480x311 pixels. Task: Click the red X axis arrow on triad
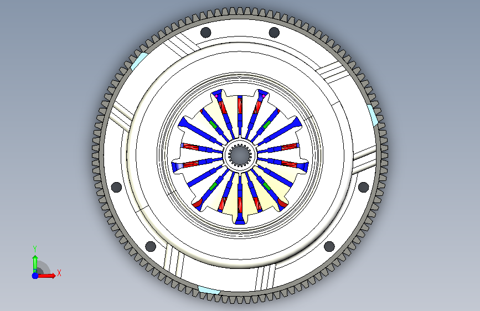pyautogui.click(x=47, y=276)
